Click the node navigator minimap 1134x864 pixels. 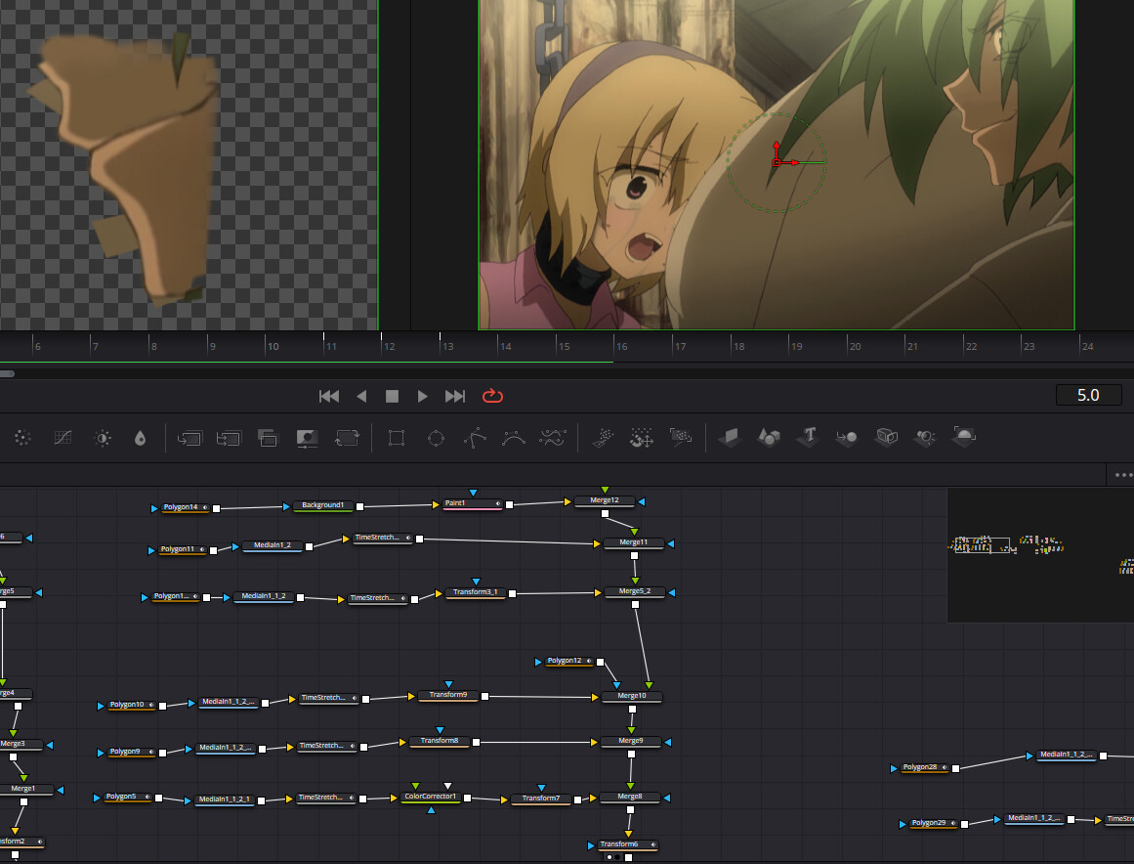click(1039, 554)
